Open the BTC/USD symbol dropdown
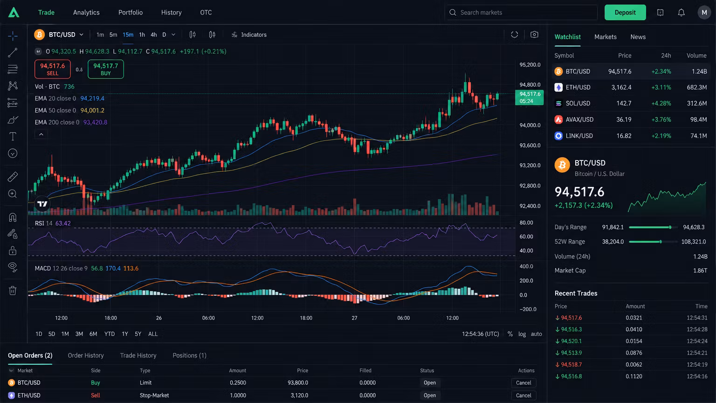Screen dimensions: 716x403 59,35
